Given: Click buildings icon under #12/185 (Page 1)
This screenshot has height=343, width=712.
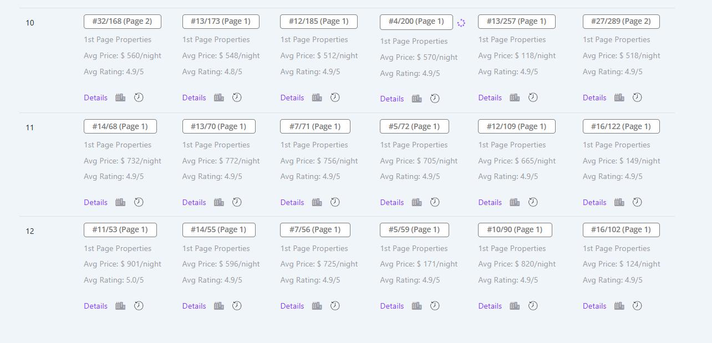Looking at the screenshot, I should (x=317, y=98).
